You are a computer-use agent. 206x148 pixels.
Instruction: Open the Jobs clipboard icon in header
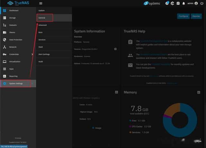178,3
